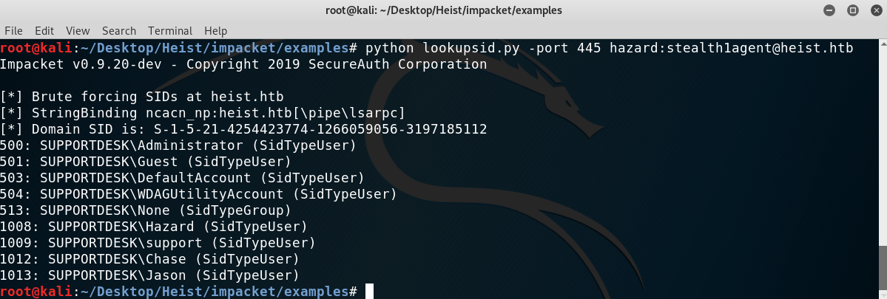The width and height of the screenshot is (887, 299).
Task: Maximize the terminal window
Action: coord(852,10)
